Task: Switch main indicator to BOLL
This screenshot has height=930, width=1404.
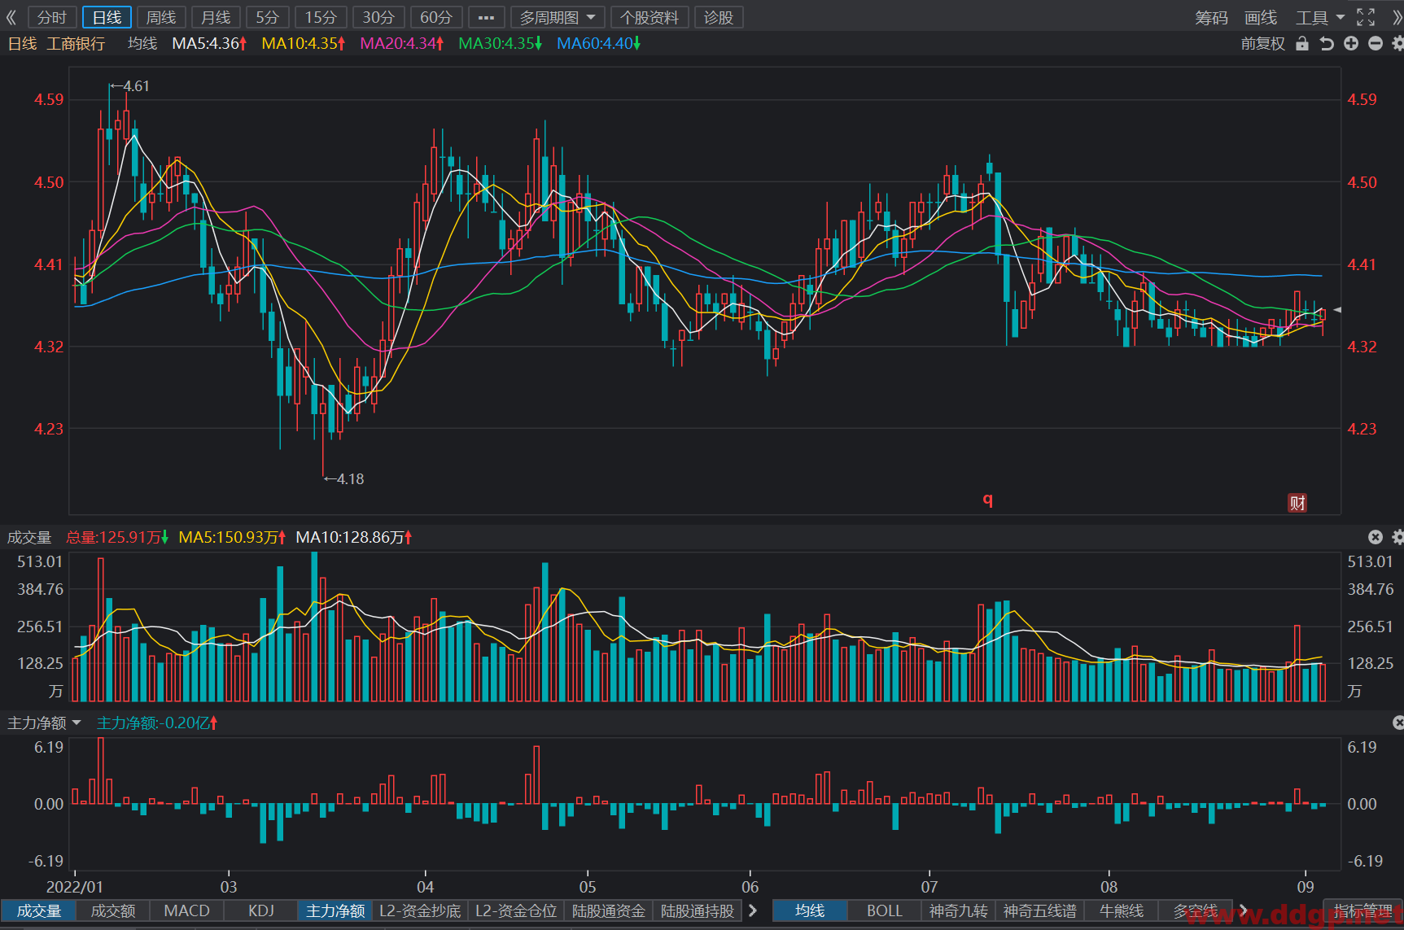Action: (x=885, y=910)
